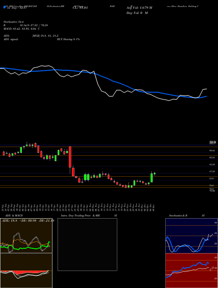The height and width of the screenshot is (288, 218).
Task: Click the 83.9 price axis label
Action: click(x=211, y=178)
